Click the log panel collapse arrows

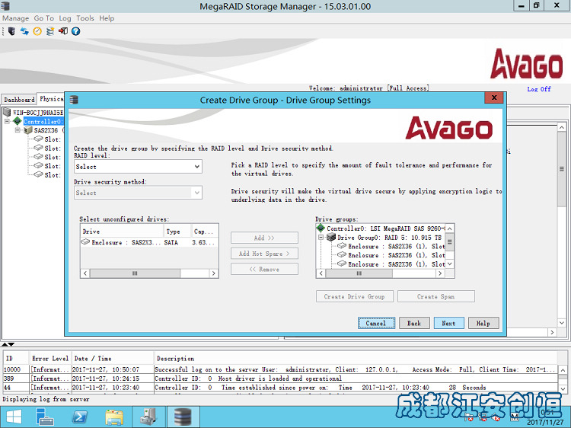coord(8,344)
